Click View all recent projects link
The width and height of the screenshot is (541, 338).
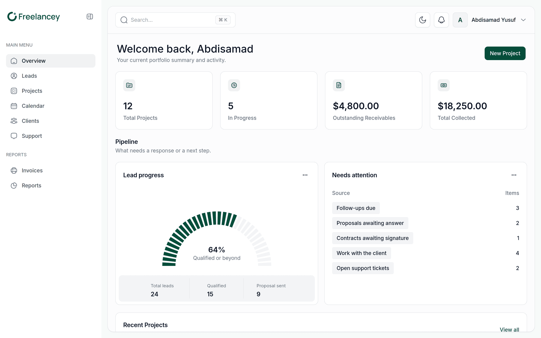tap(509, 329)
